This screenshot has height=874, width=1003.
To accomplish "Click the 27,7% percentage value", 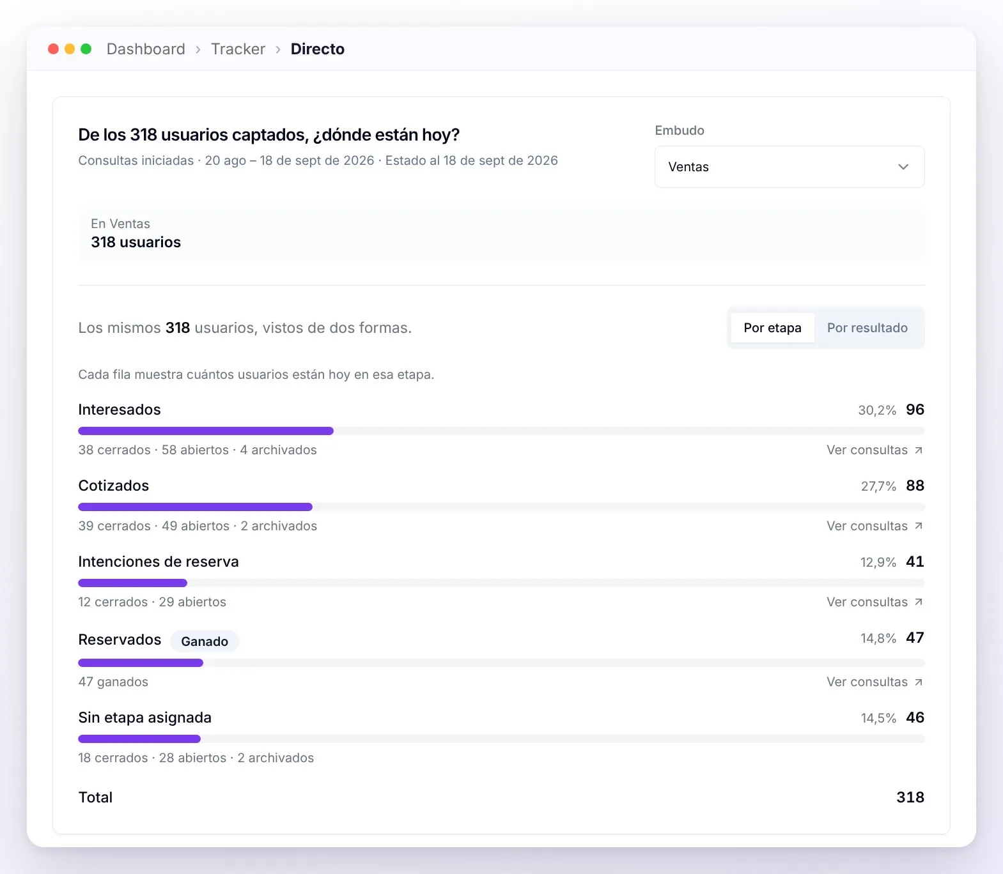I will coord(878,487).
